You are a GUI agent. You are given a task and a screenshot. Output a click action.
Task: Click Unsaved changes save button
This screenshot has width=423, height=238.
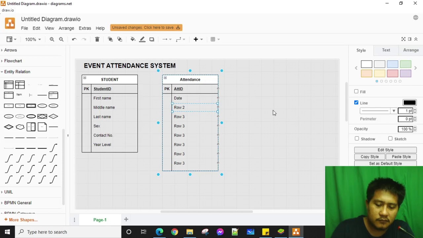tap(146, 27)
